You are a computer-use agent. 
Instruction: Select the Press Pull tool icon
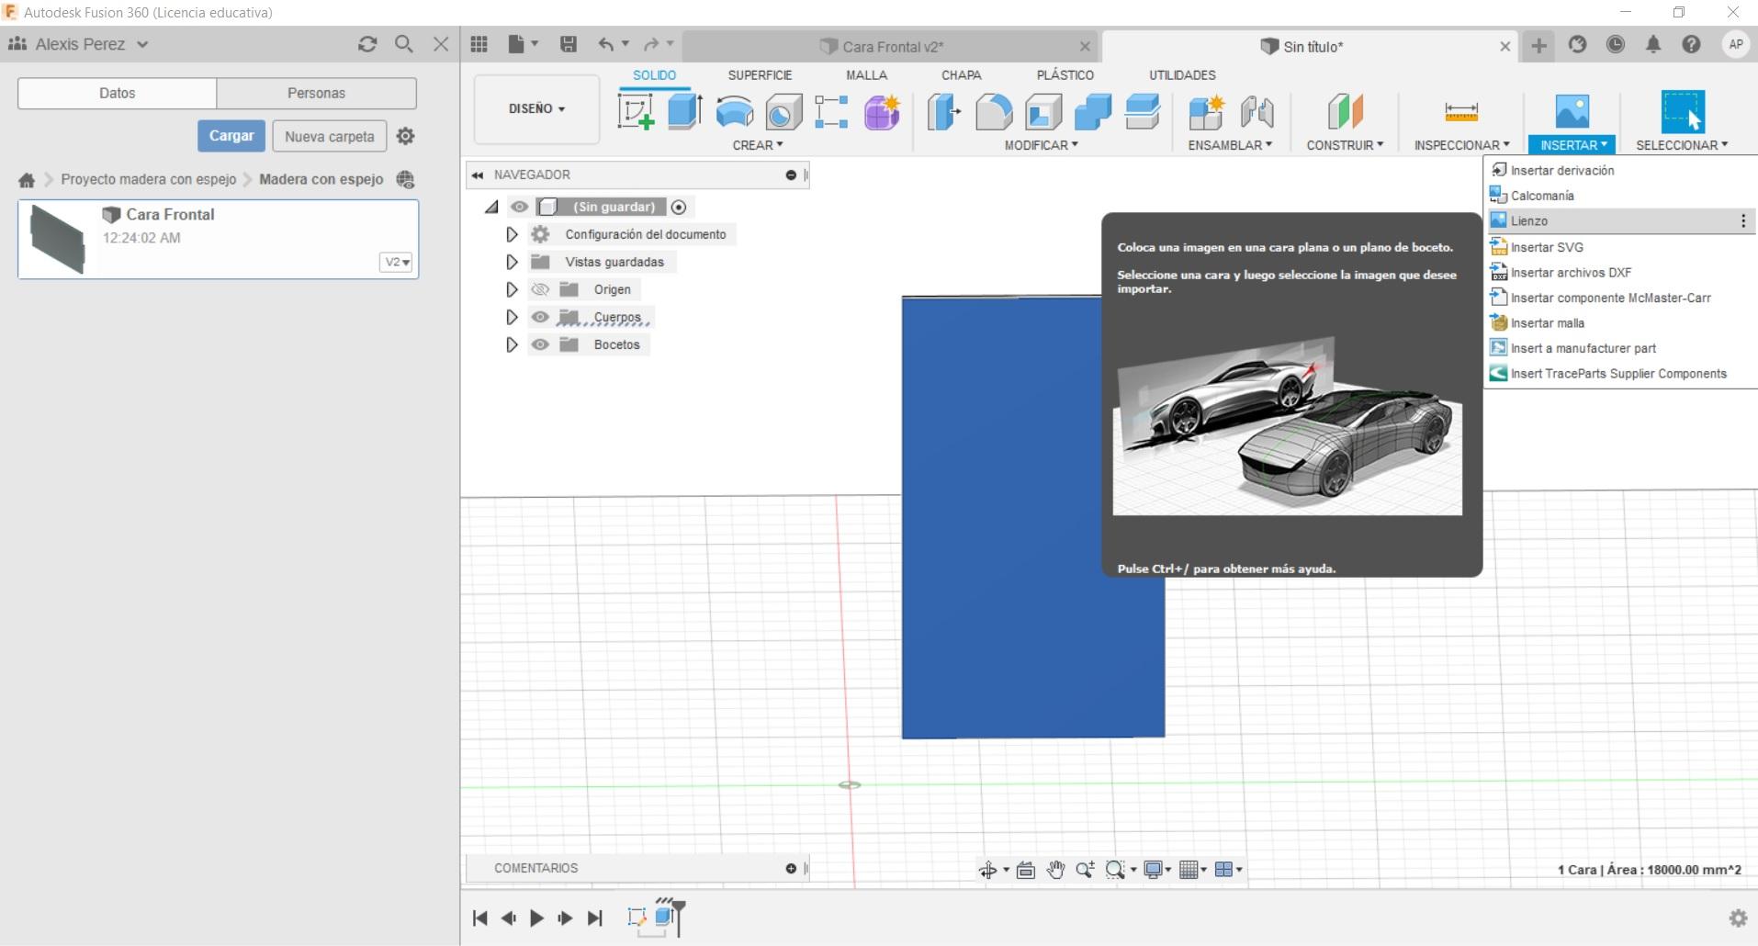click(943, 112)
